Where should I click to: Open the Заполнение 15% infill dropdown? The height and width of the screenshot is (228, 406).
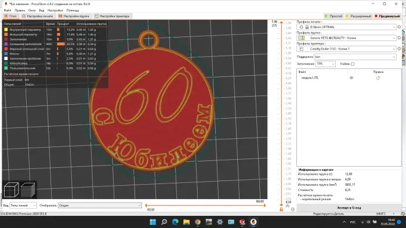coord(325,64)
